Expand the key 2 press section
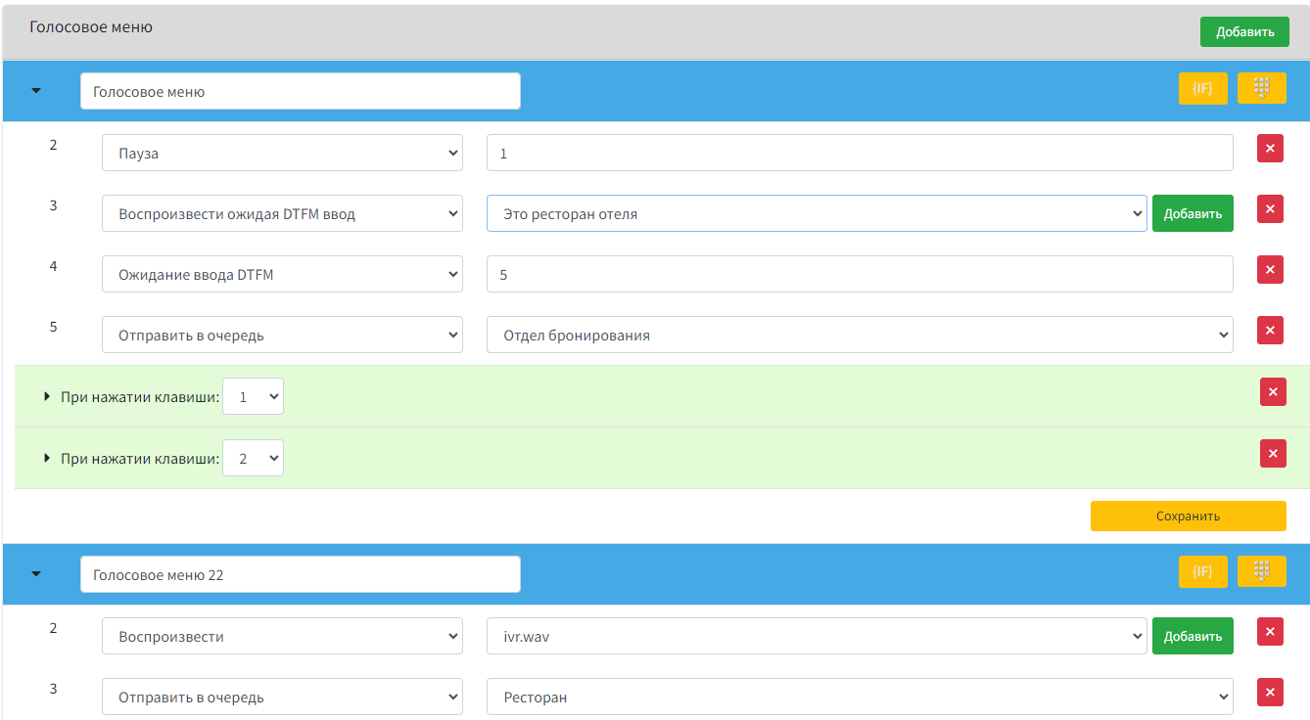 click(x=47, y=458)
